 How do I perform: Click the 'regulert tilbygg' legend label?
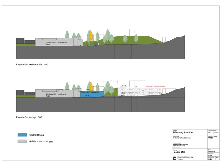click(36, 135)
